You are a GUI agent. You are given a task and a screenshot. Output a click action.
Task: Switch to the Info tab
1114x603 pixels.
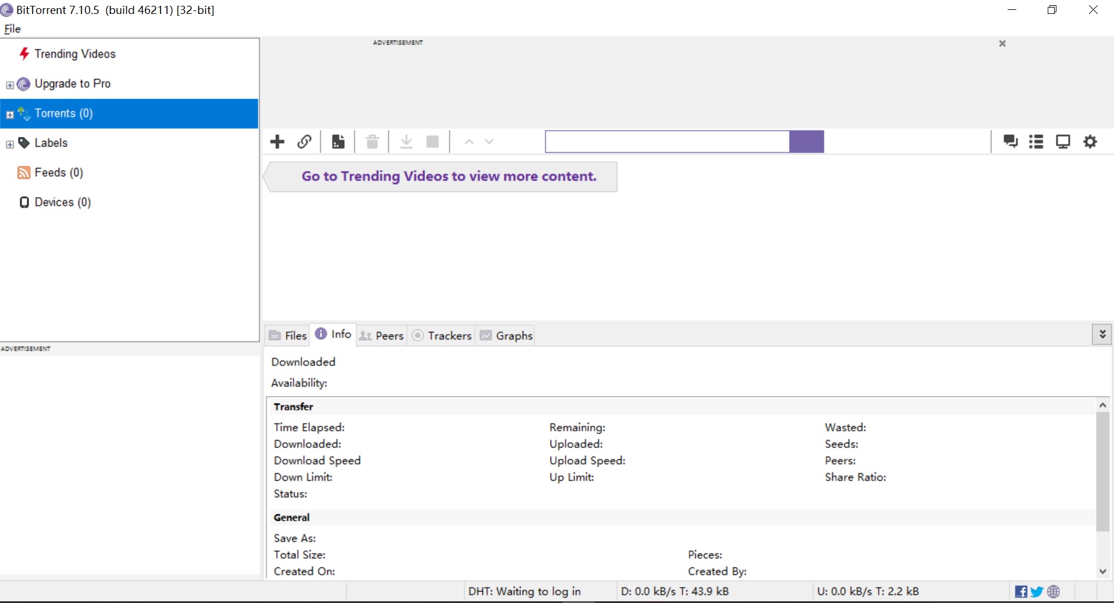pyautogui.click(x=333, y=334)
